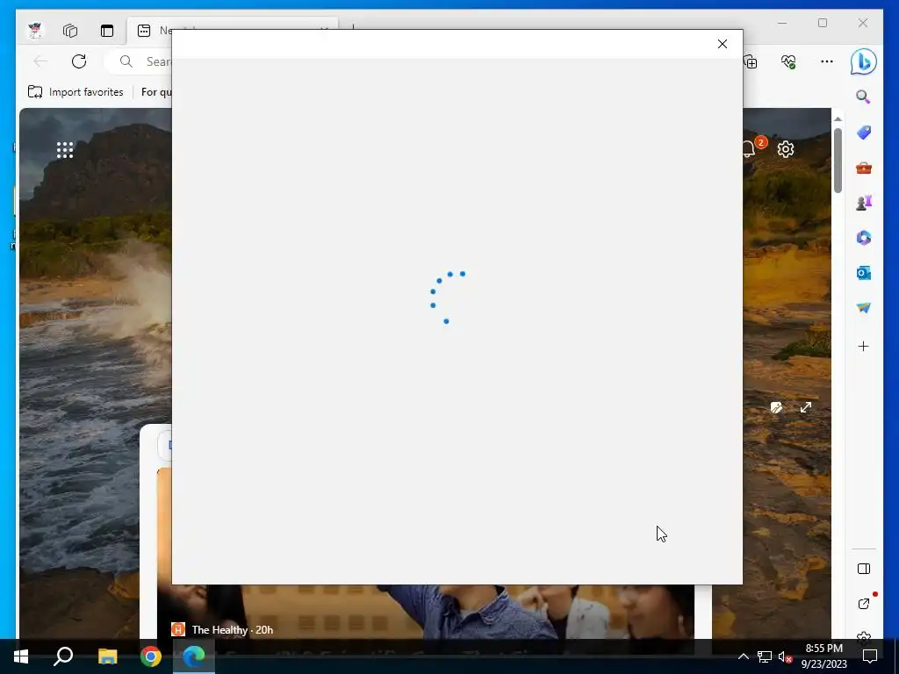The width and height of the screenshot is (899, 674).
Task: Open notifications bell with 2 badge
Action: [750, 149]
